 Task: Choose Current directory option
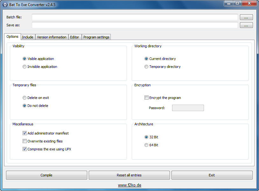coord(146,59)
